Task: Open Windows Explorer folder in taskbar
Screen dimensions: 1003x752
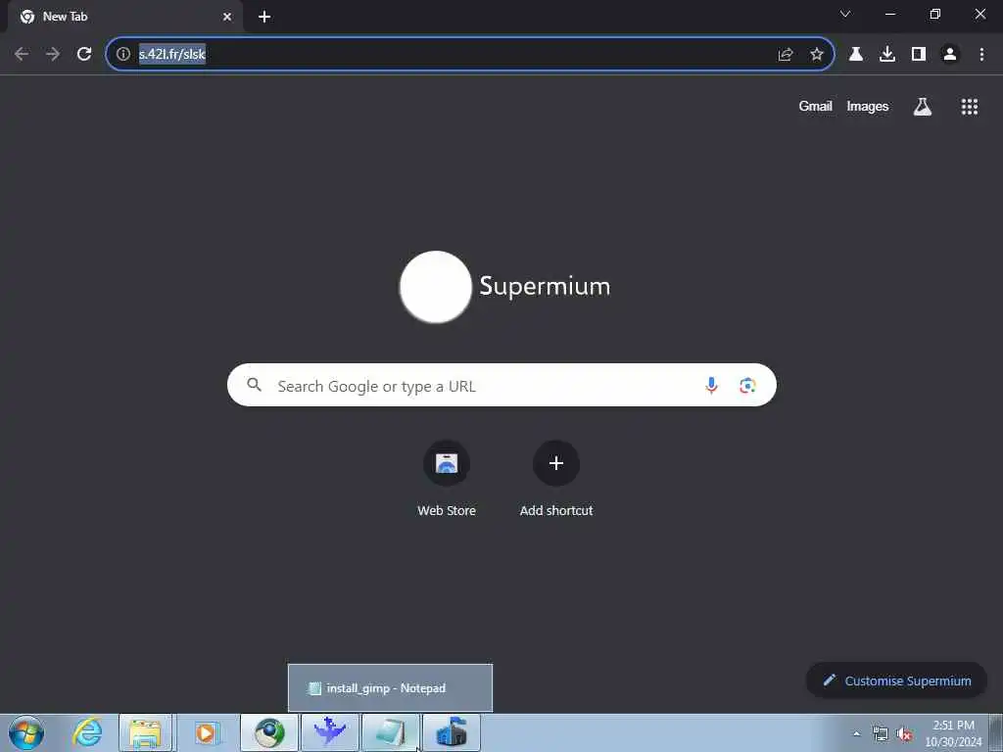Action: pos(146,732)
